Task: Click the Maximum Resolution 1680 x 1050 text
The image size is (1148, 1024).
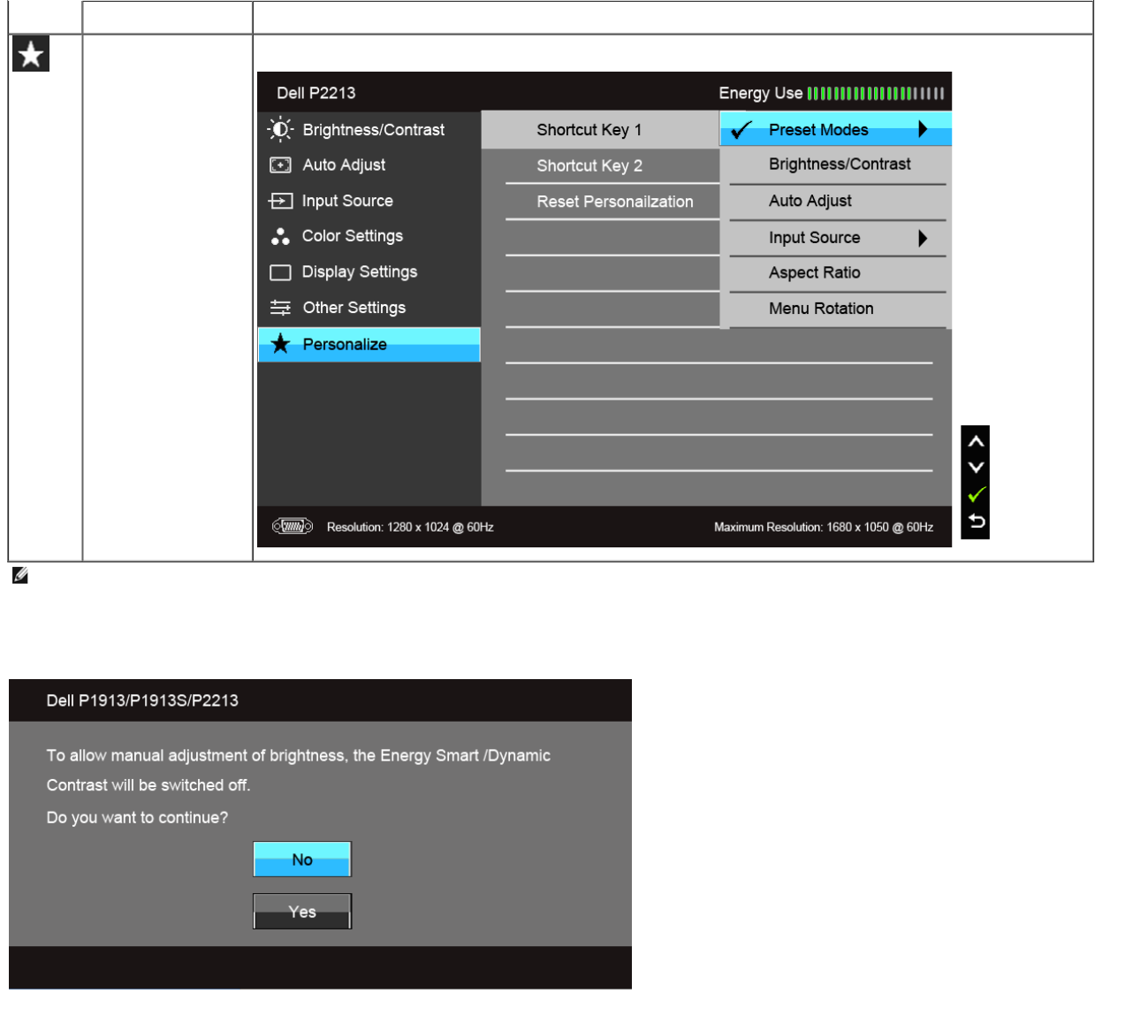Action: point(824,527)
